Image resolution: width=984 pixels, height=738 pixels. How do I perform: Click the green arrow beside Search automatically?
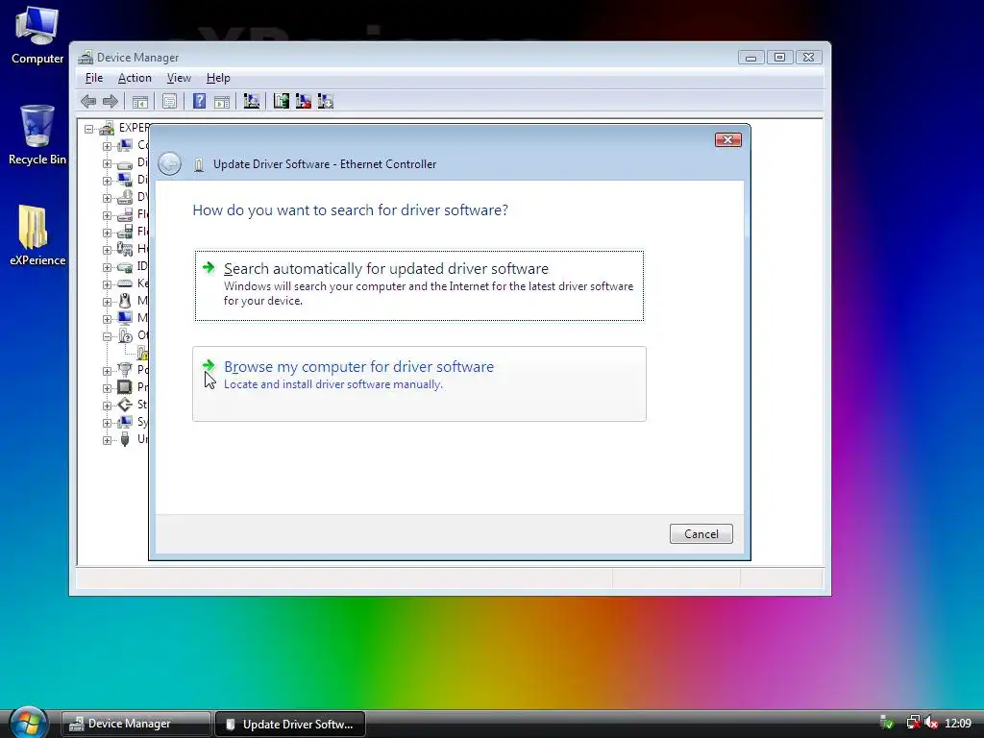pyautogui.click(x=209, y=268)
